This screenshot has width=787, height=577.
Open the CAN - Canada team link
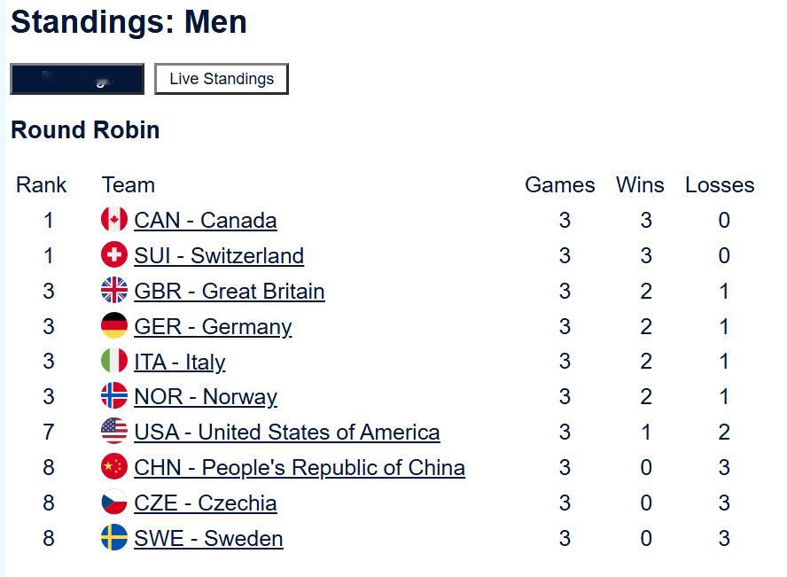click(206, 220)
